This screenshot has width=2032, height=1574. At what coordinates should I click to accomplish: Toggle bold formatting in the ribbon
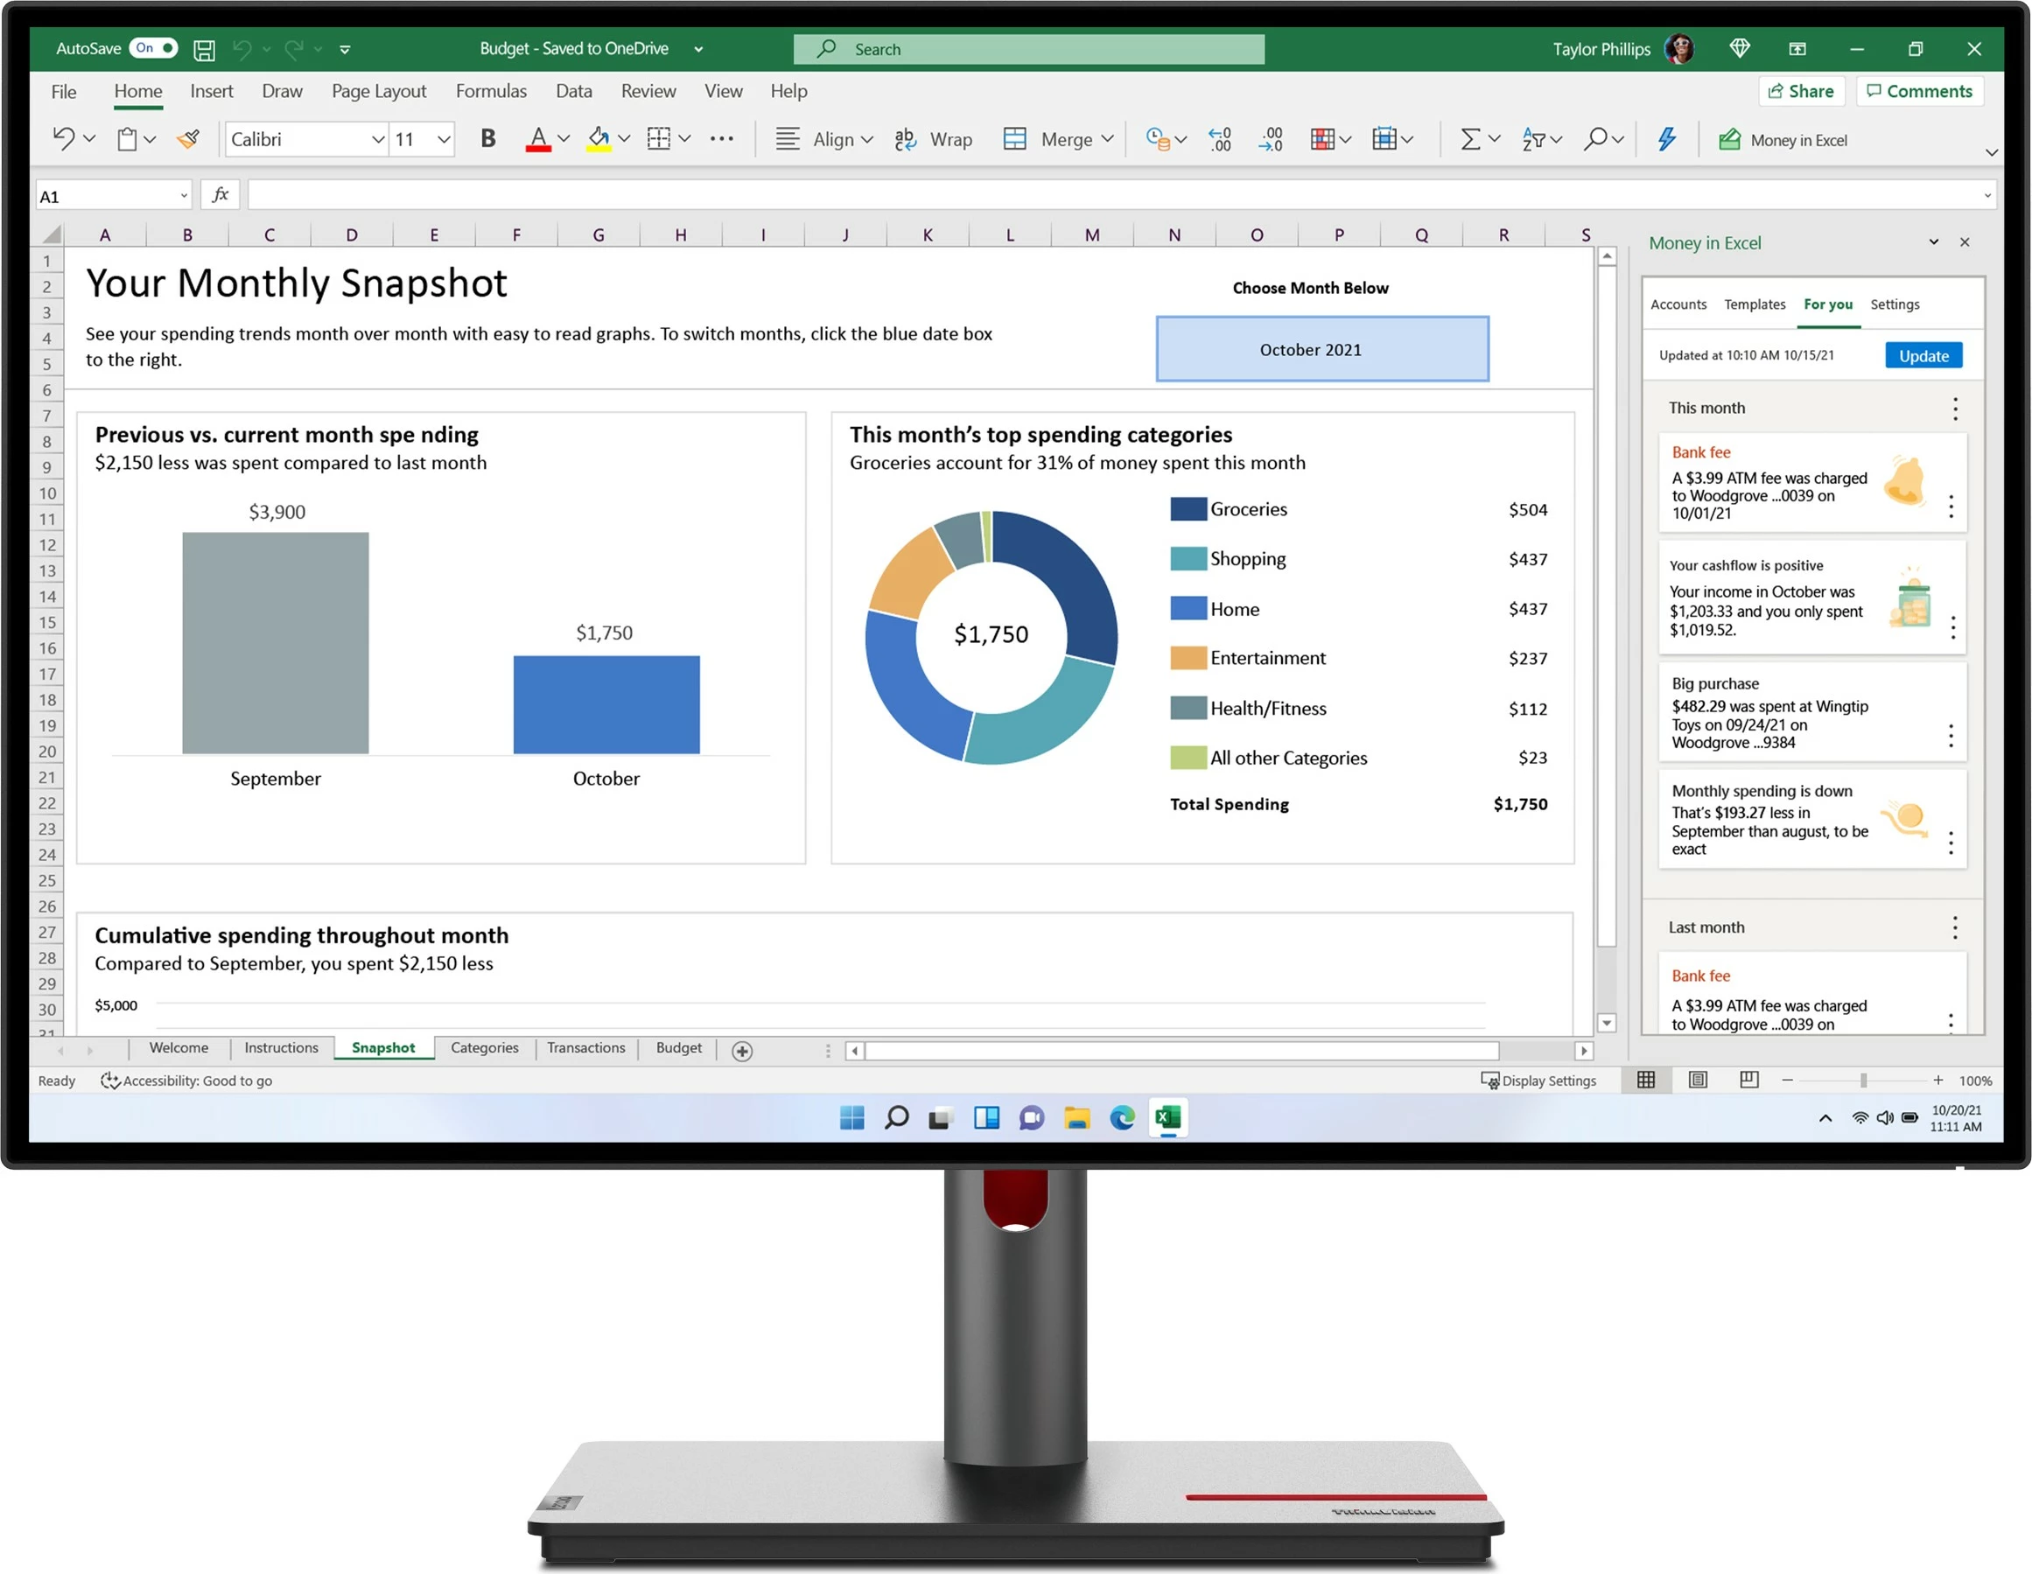click(487, 138)
